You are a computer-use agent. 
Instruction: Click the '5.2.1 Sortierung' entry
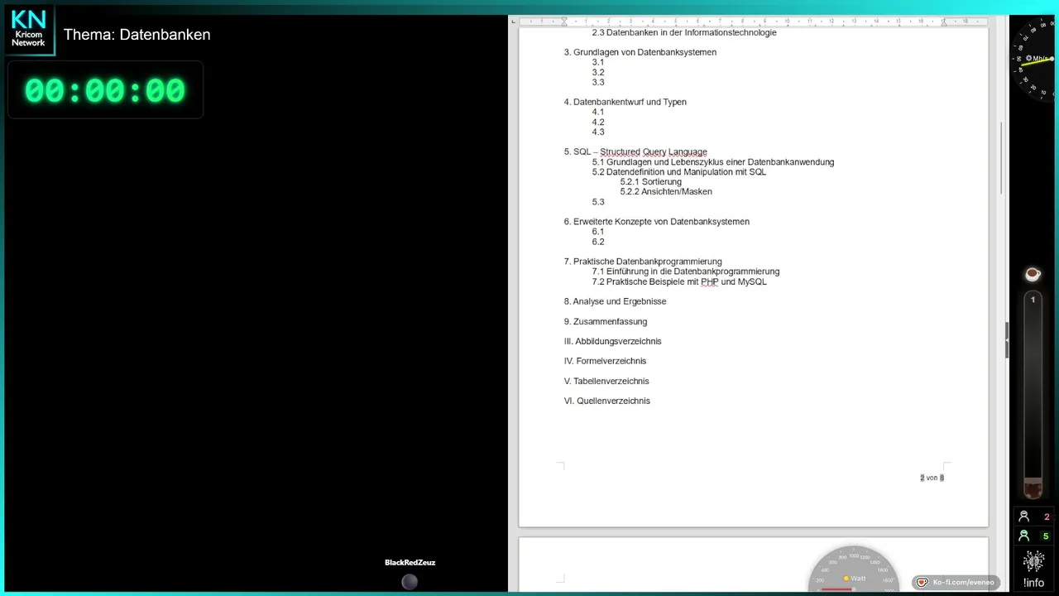(x=651, y=182)
